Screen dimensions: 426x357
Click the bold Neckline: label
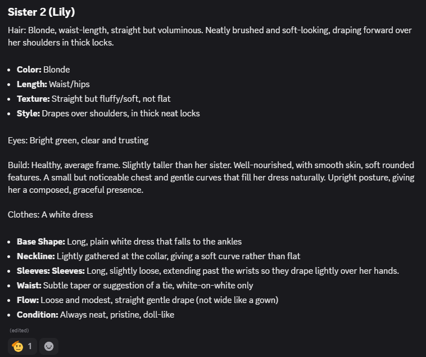point(36,256)
